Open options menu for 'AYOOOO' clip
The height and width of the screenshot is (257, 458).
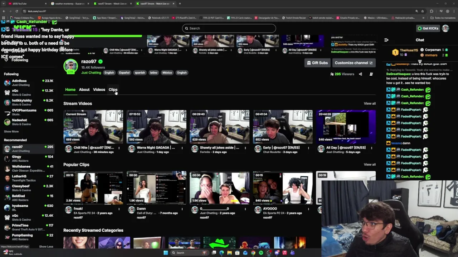point(308,209)
